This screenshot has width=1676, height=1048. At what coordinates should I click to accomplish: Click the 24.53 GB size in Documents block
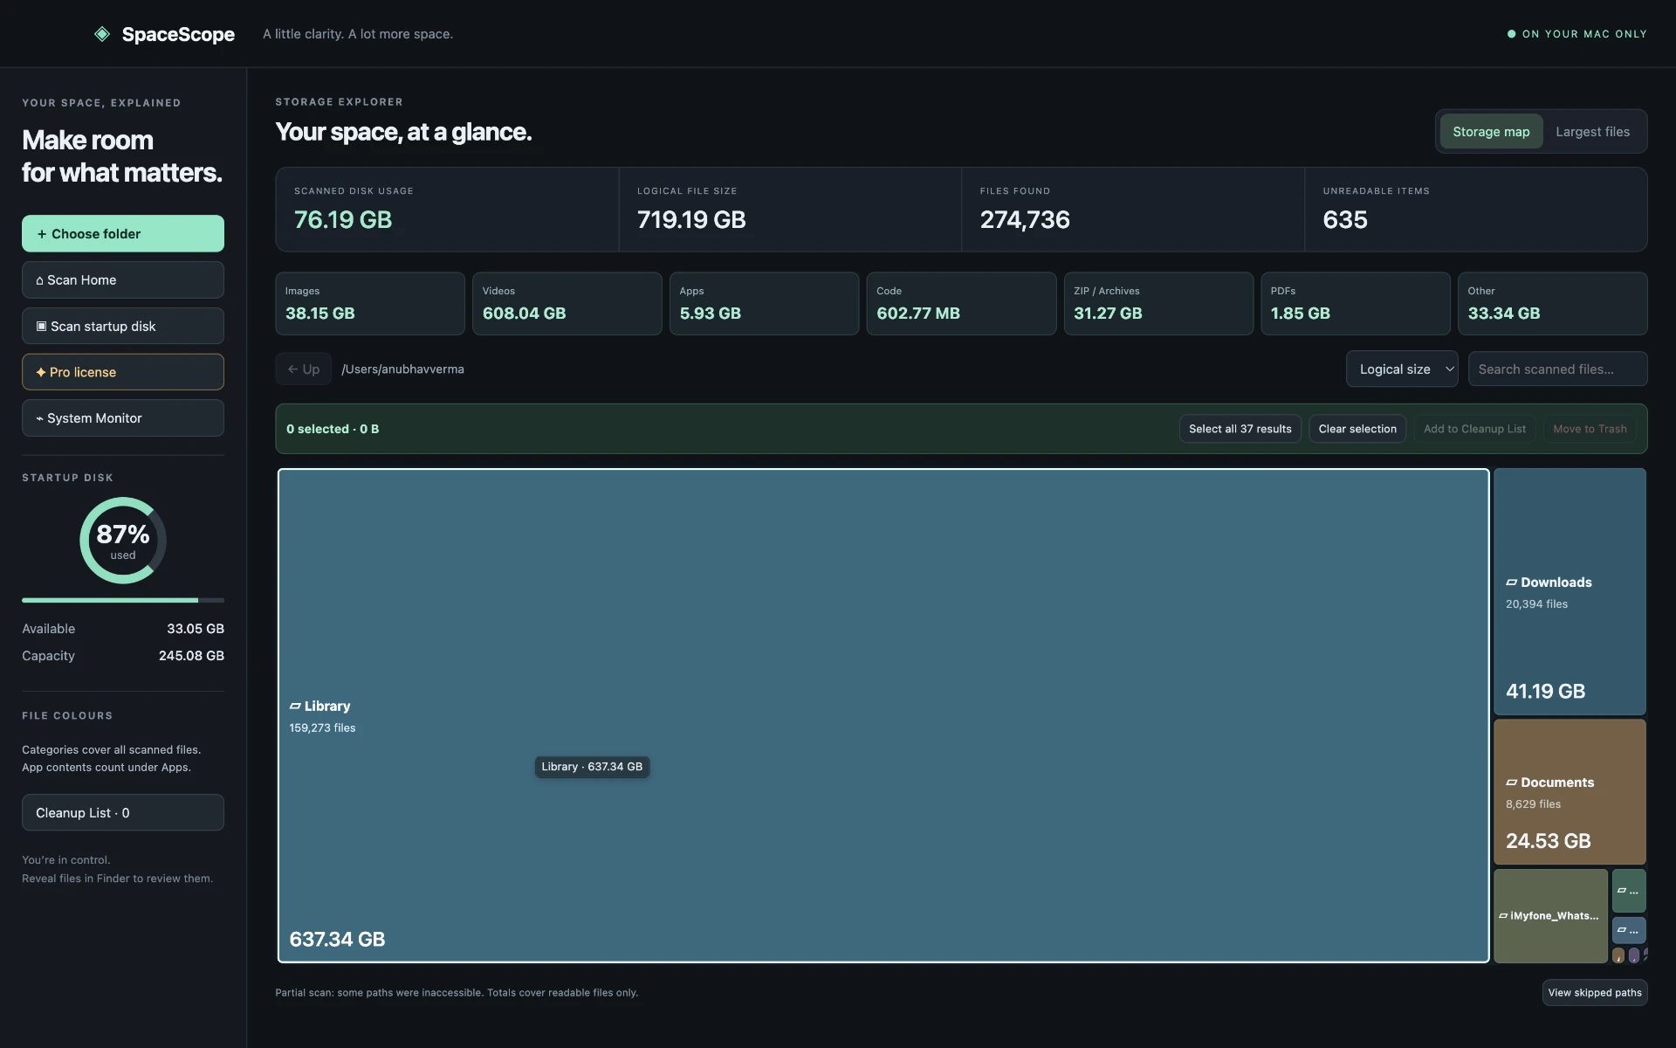1548,841
